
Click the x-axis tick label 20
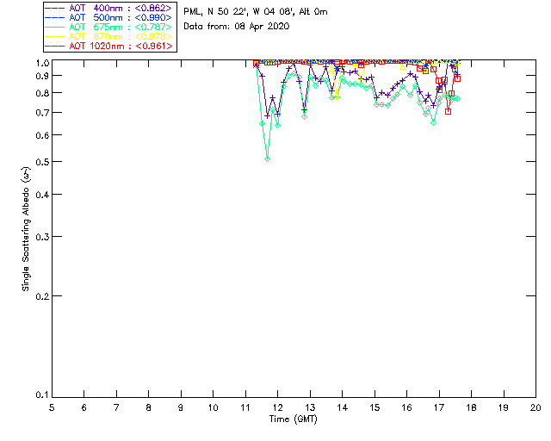click(536, 406)
